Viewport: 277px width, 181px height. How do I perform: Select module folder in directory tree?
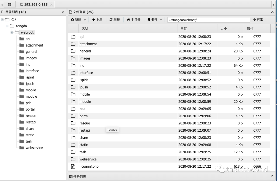(x=32, y=96)
